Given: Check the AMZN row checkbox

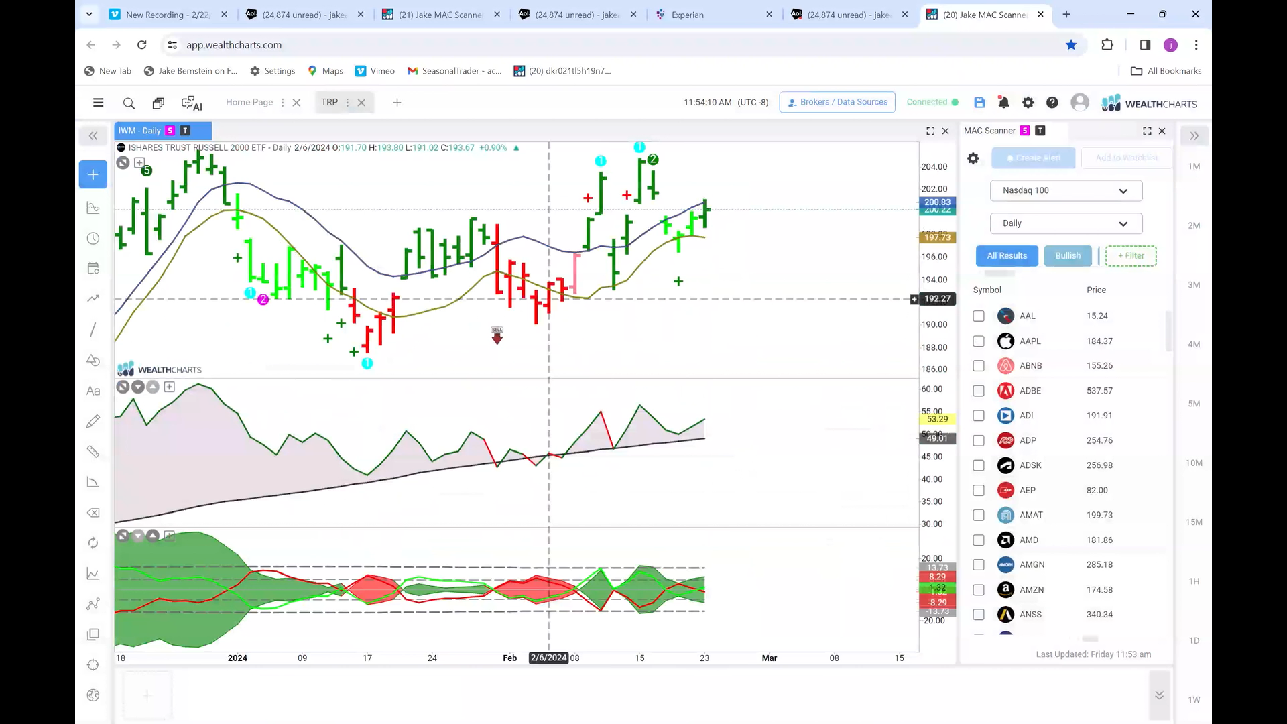Looking at the screenshot, I should click(x=979, y=590).
